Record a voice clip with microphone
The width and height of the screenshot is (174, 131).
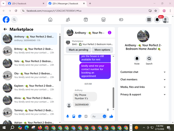coord(68,116)
